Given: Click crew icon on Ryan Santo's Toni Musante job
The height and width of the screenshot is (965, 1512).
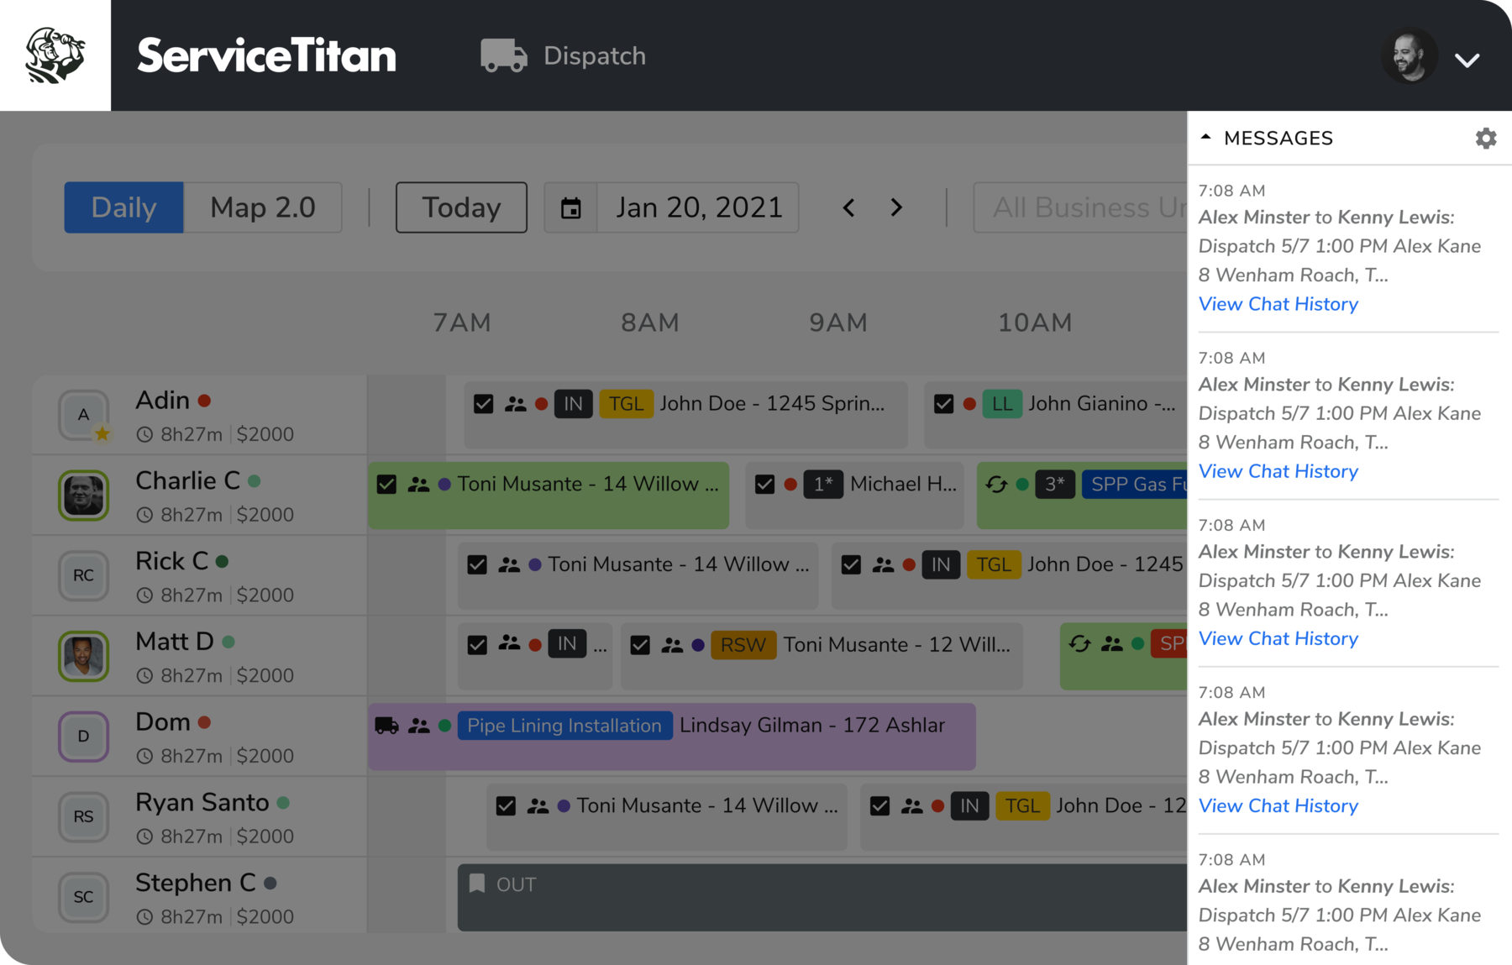Looking at the screenshot, I should tap(538, 806).
